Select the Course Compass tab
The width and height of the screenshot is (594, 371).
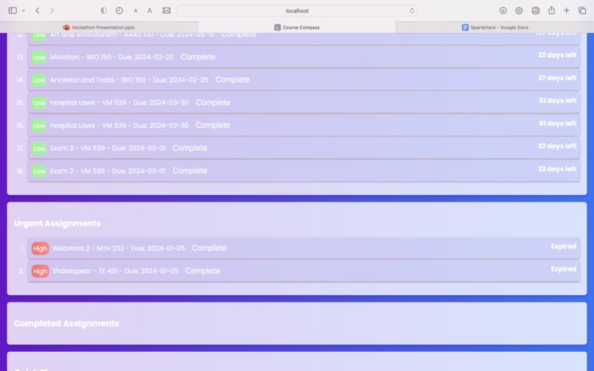297,27
